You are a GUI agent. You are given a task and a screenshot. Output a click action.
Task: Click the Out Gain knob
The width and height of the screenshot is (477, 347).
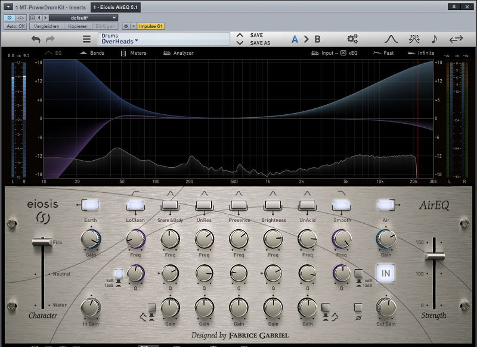(386, 307)
